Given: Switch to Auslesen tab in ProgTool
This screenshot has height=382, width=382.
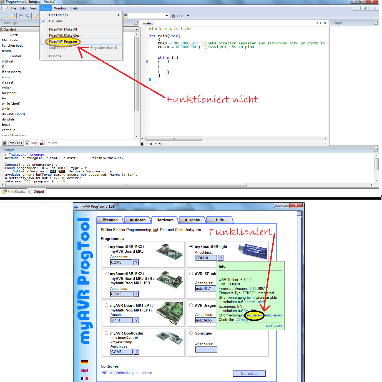Looking at the screenshot, I should tap(137, 220).
